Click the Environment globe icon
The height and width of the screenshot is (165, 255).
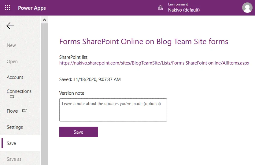click(160, 8)
